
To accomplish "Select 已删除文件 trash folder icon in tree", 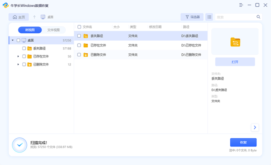I will 30,64.
